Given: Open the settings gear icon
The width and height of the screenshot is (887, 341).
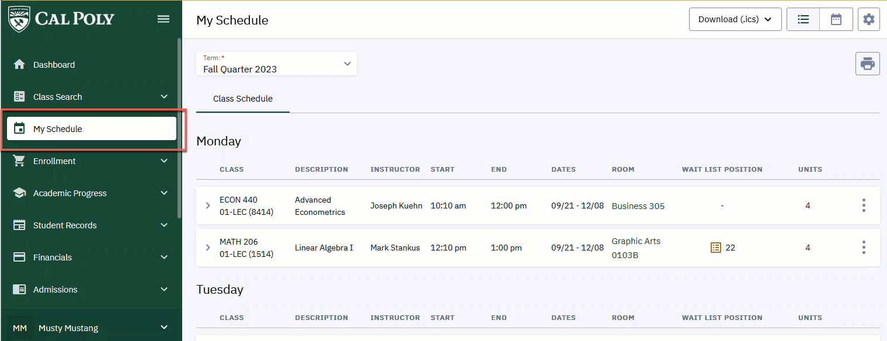Looking at the screenshot, I should coord(869,19).
